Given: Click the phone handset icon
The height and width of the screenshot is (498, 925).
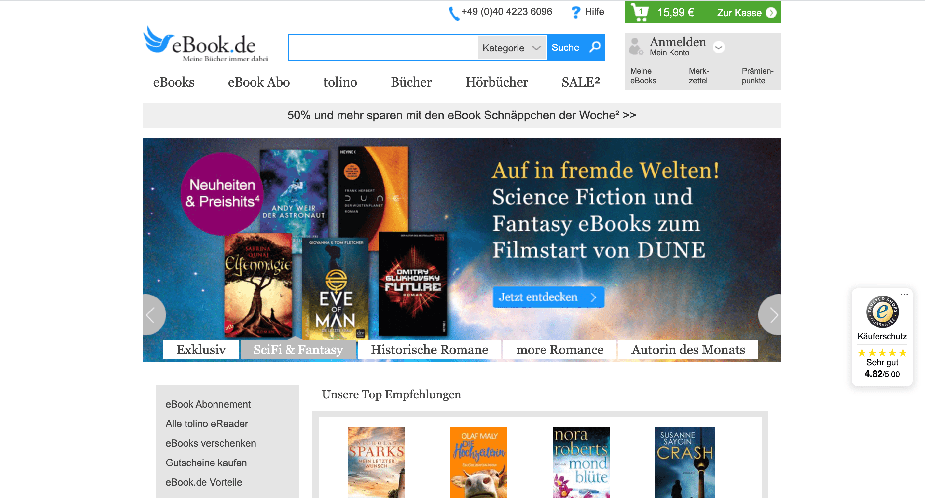Looking at the screenshot, I should click(x=454, y=13).
